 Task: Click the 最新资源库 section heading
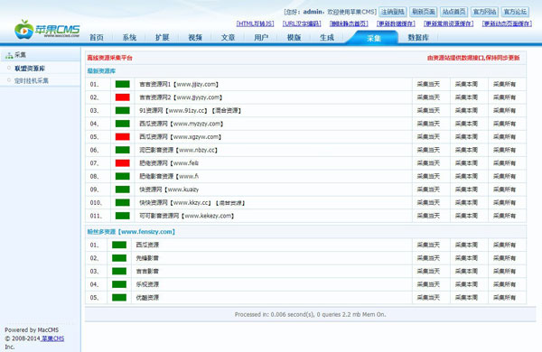pyautogui.click(x=101, y=71)
